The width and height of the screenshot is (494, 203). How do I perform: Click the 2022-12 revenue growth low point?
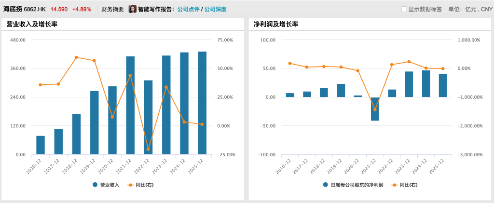click(x=148, y=149)
